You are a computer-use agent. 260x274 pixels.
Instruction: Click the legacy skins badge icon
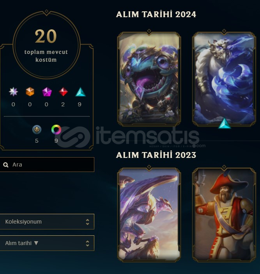(37, 129)
